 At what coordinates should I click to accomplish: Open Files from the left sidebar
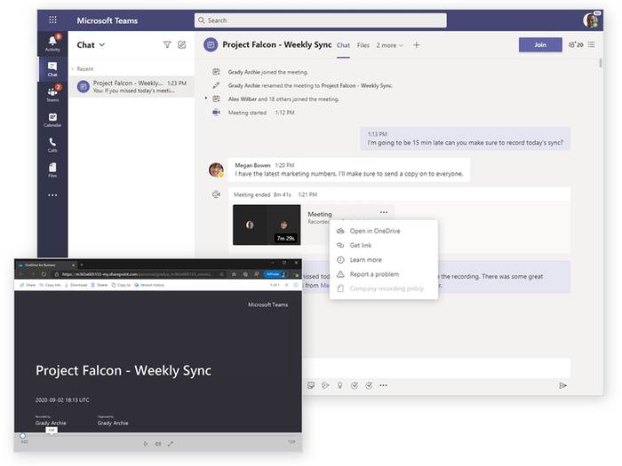click(52, 170)
